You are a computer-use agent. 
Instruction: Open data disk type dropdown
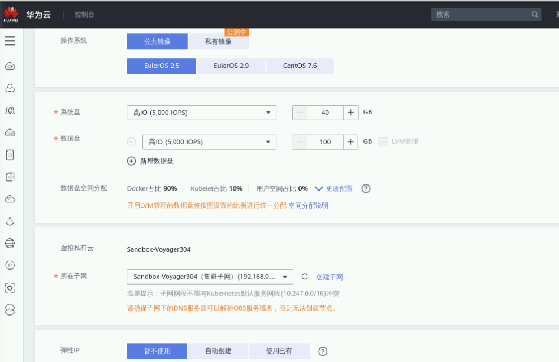209,142
